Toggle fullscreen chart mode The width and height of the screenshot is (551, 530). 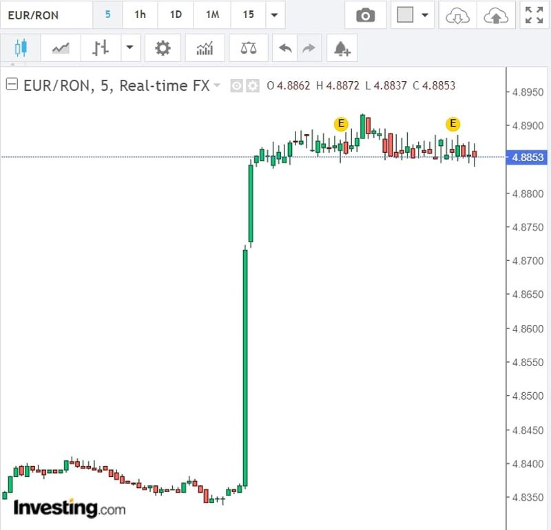534,15
